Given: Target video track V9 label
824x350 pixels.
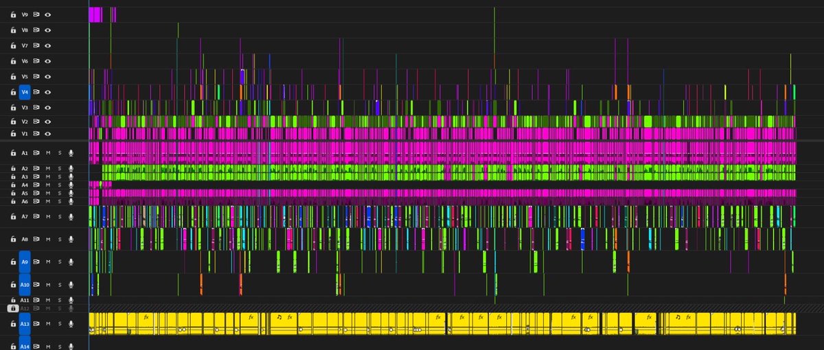Looking at the screenshot, I should [25, 14].
